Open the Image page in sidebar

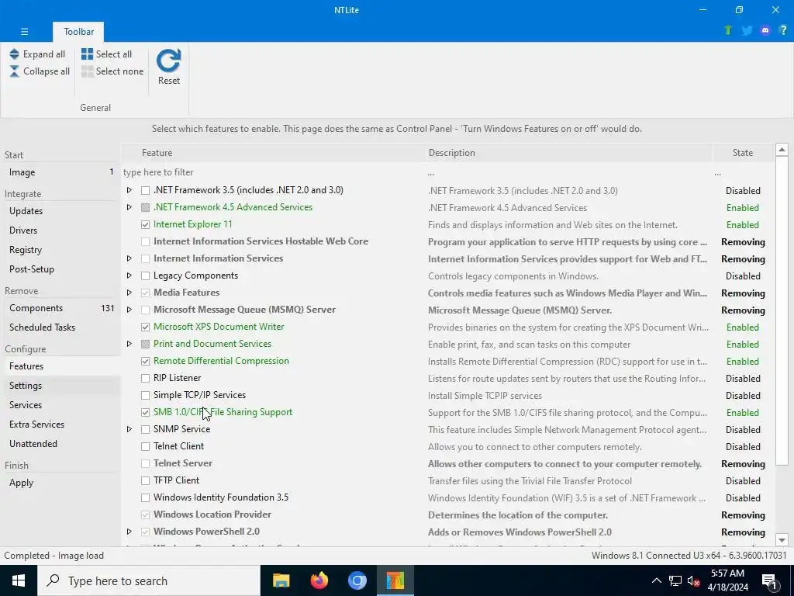coord(60,172)
